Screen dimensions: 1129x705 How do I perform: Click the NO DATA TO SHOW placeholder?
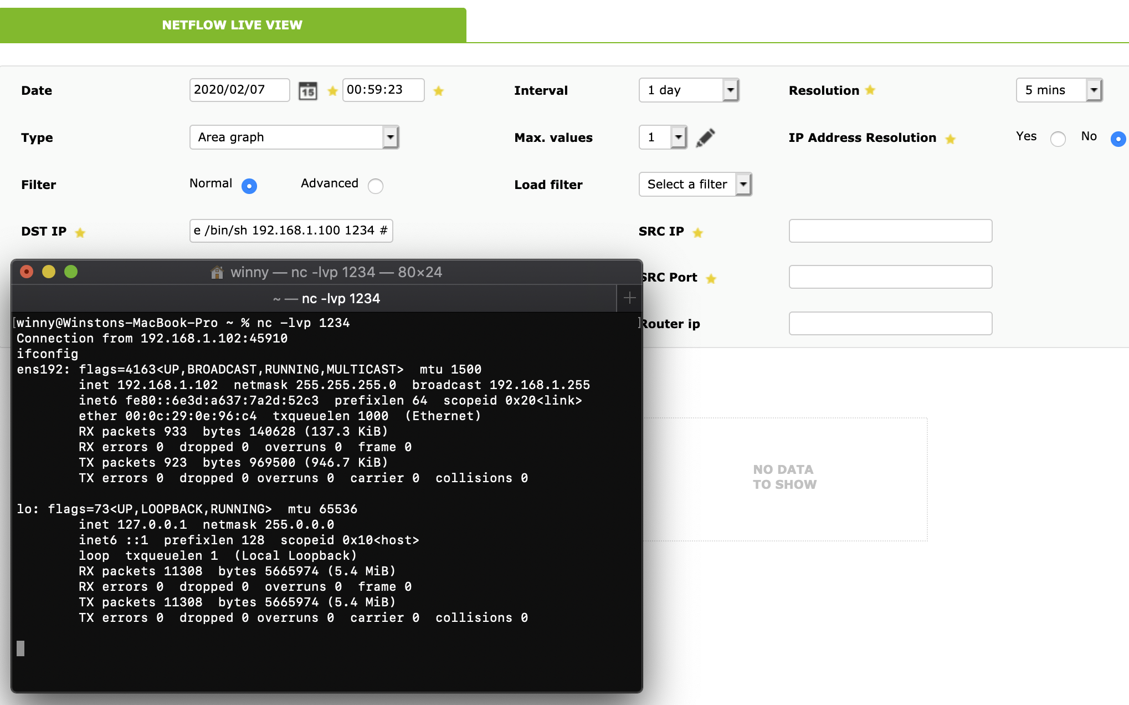click(x=784, y=477)
